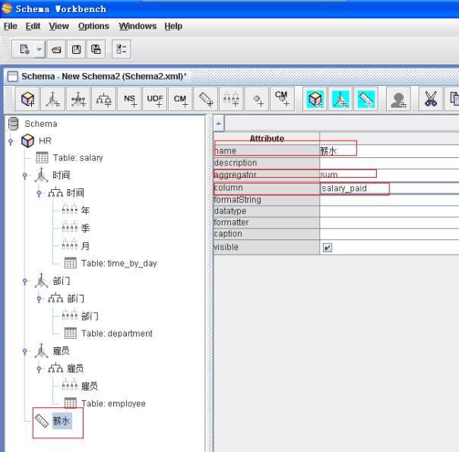This screenshot has height=452, width=459.
Task: Click the datatype value cell
Action: pyautogui.click(x=389, y=211)
